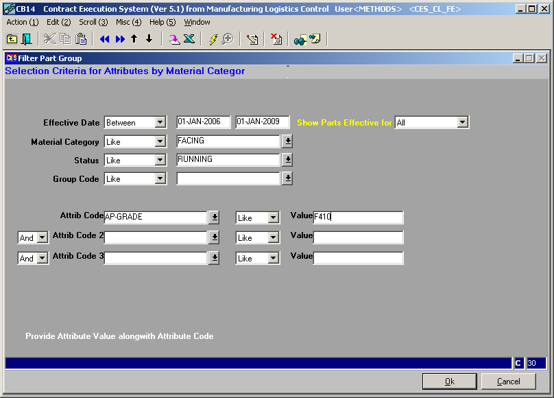Click the exit door icon in toolbar

[26, 39]
